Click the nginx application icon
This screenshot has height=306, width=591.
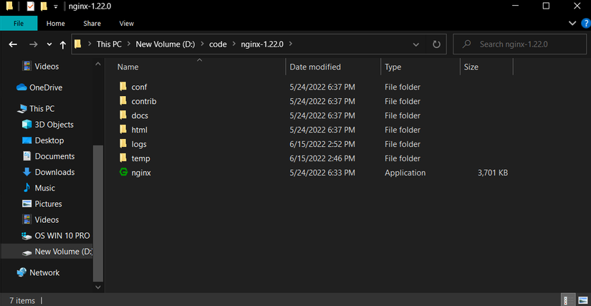(123, 173)
